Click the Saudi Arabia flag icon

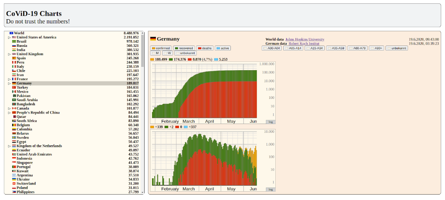click(x=14, y=100)
